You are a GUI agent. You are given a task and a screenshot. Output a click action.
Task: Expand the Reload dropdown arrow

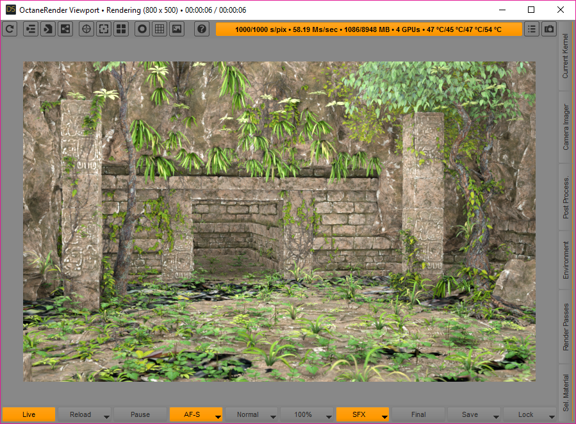106,417
